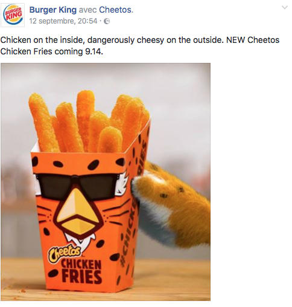Click Chester Cheetah's furry paw
The image size is (292, 307).
pos(173,204)
